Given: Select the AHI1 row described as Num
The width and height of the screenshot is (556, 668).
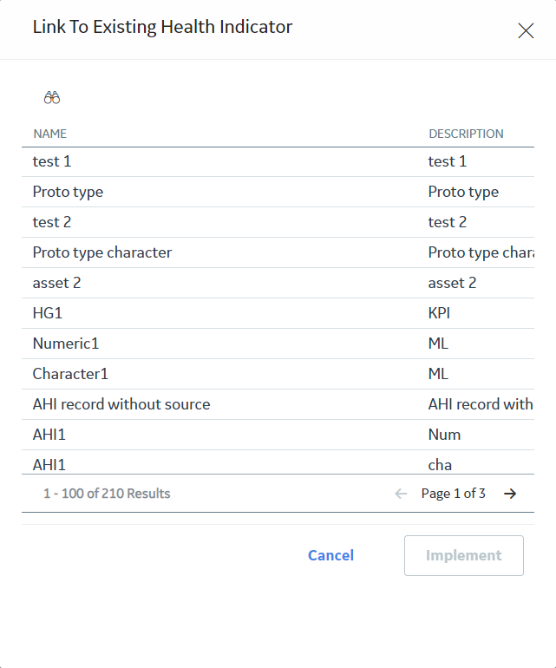Looking at the screenshot, I should [x=278, y=435].
